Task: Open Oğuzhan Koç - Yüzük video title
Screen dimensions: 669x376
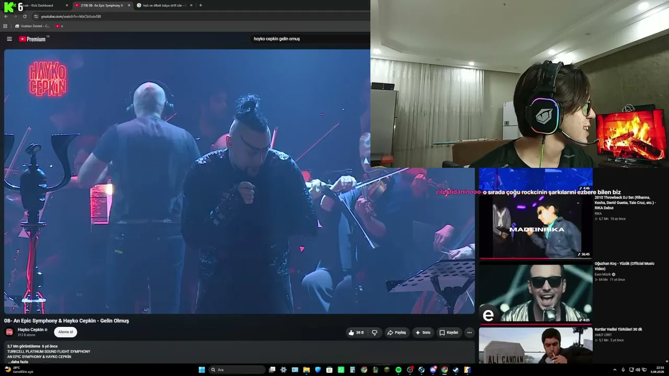Action: pyautogui.click(x=624, y=266)
